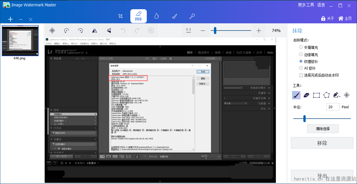The width and height of the screenshot is (357, 184).
Task: Open the 语言 language menu
Action: (x=321, y=5)
